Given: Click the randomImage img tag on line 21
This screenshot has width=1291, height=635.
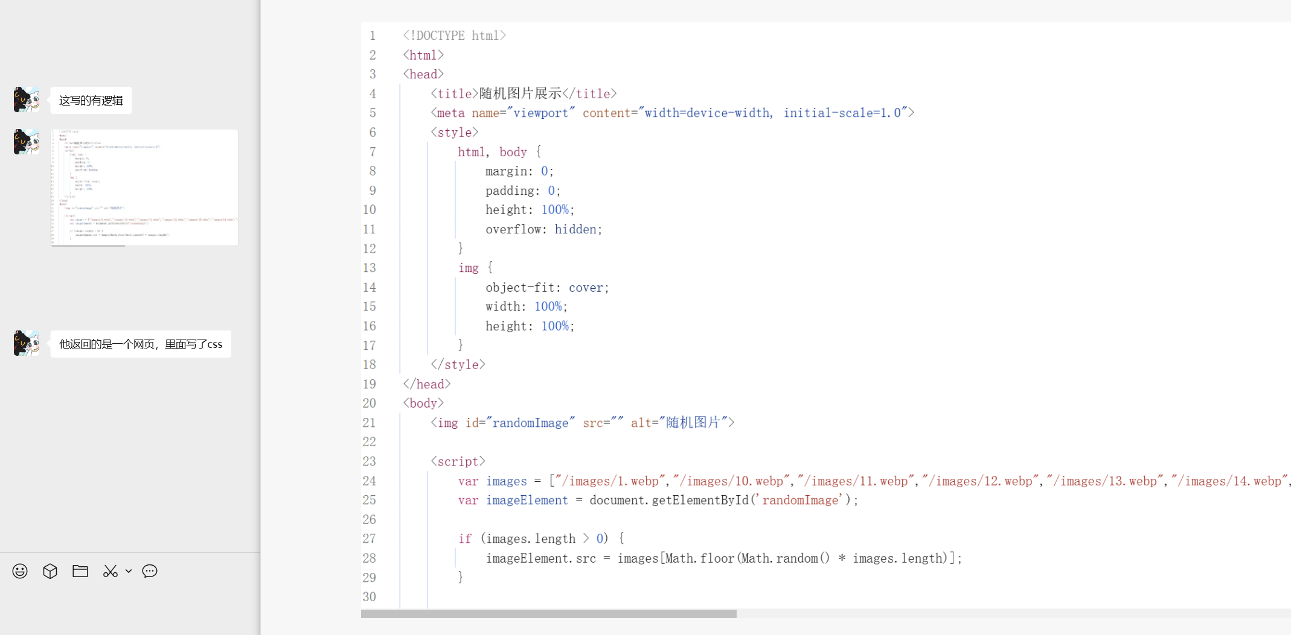Looking at the screenshot, I should 582,423.
